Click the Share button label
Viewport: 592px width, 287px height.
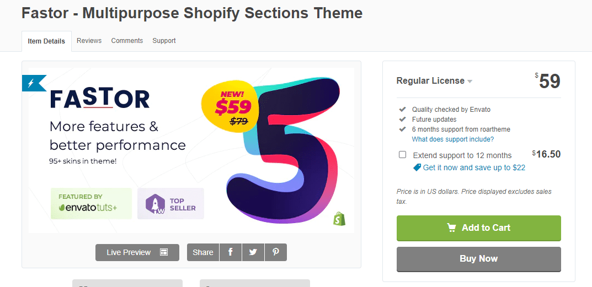[203, 252]
